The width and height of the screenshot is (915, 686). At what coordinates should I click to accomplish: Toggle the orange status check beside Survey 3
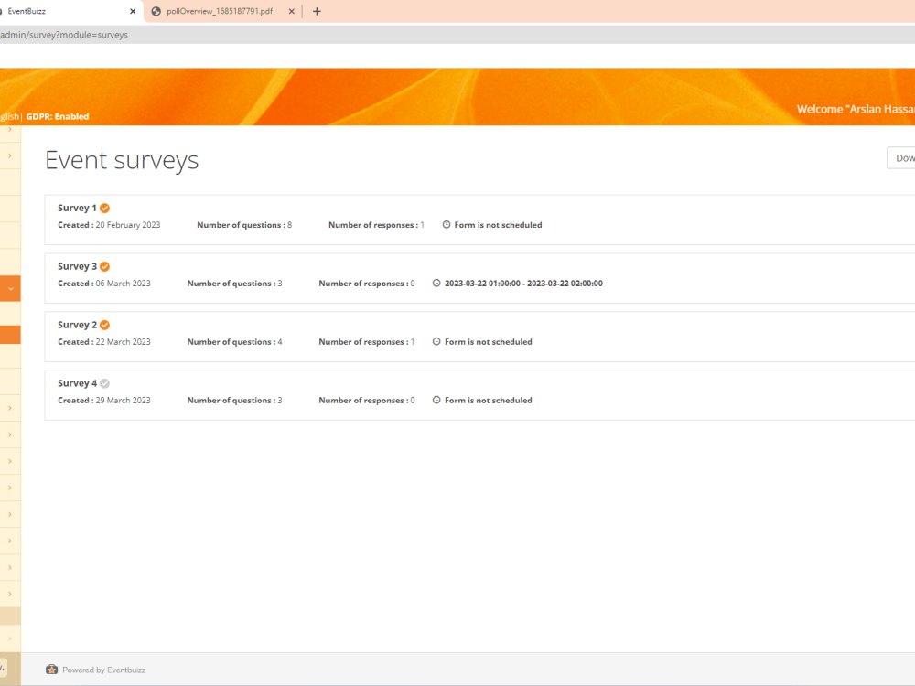click(104, 266)
